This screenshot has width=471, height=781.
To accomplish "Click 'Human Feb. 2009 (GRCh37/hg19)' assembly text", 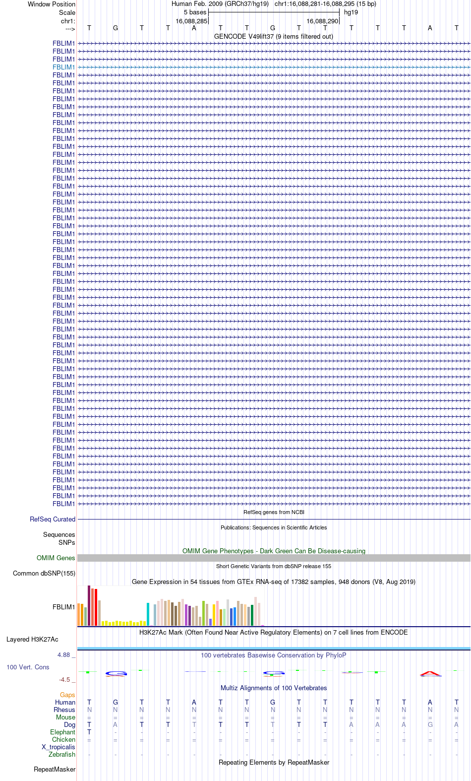I will click(x=220, y=3).
